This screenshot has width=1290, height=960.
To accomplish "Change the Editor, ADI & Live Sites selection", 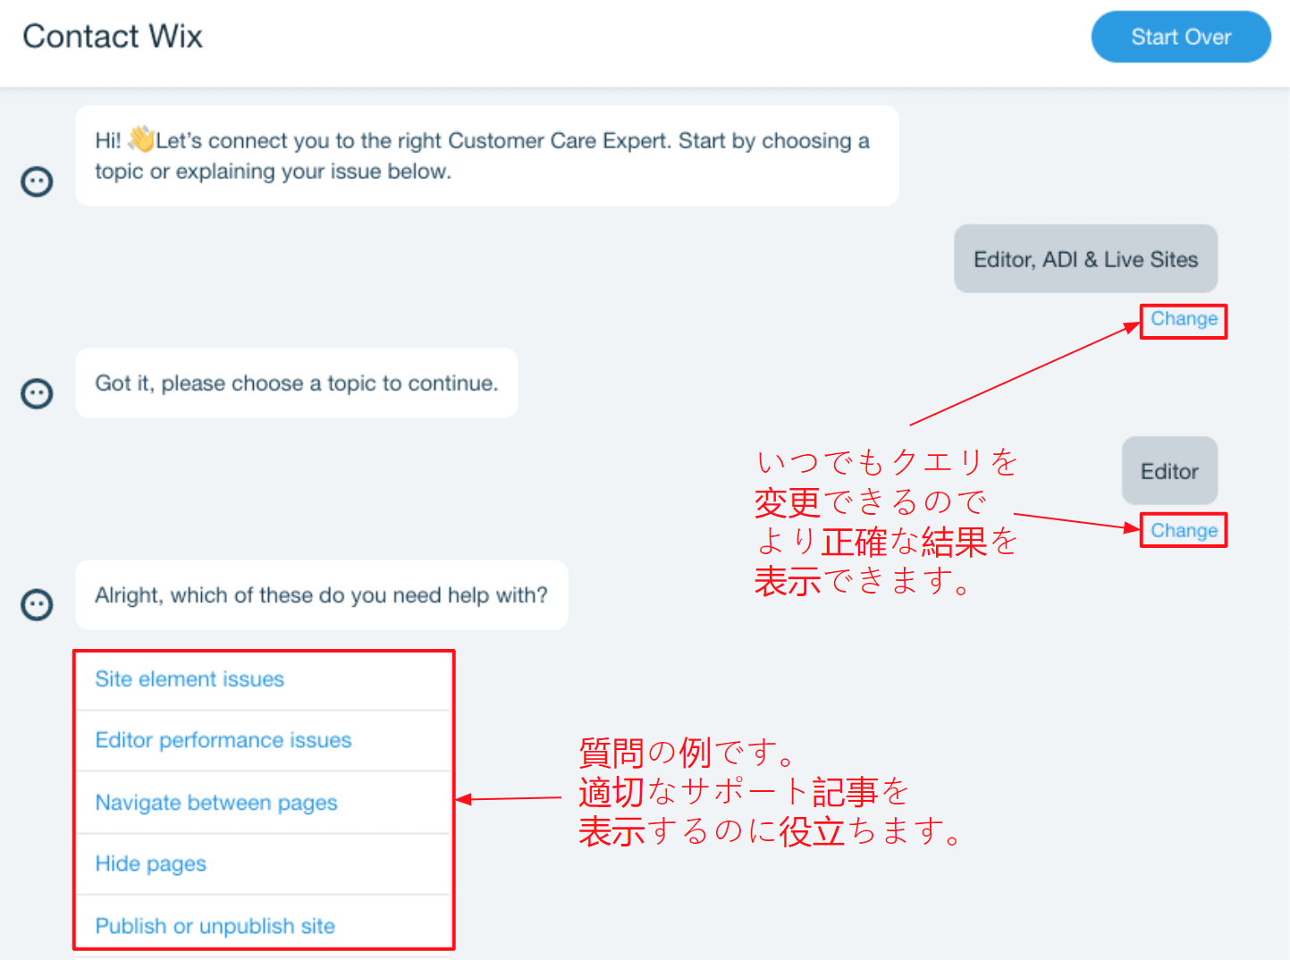I will [x=1184, y=319].
